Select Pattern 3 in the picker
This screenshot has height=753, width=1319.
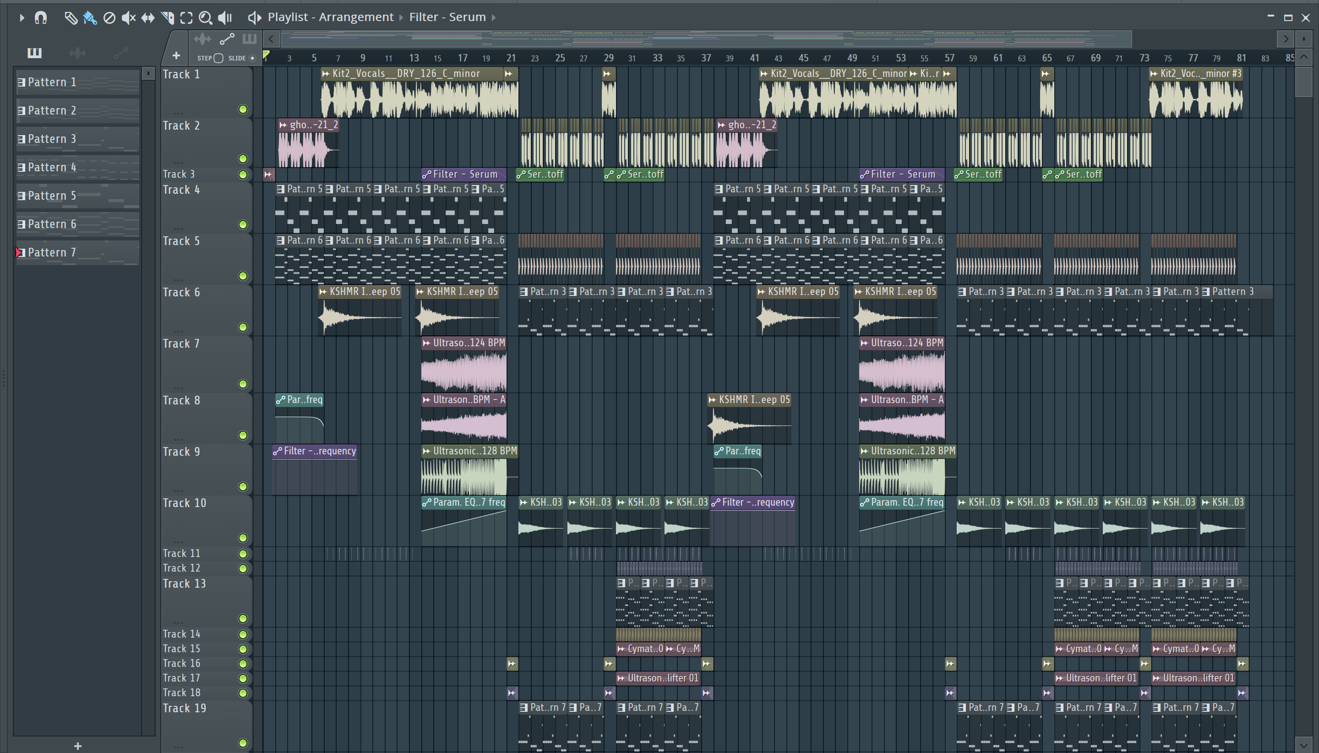click(x=77, y=139)
